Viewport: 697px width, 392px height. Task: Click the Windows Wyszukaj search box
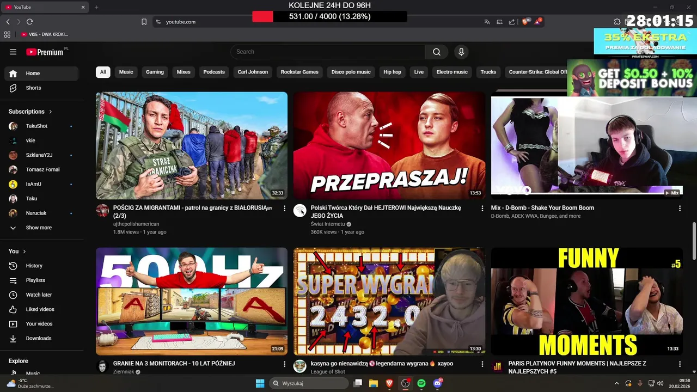309,383
